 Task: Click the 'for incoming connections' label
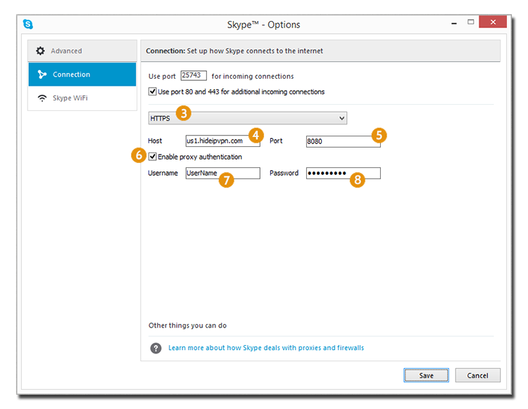pos(253,77)
